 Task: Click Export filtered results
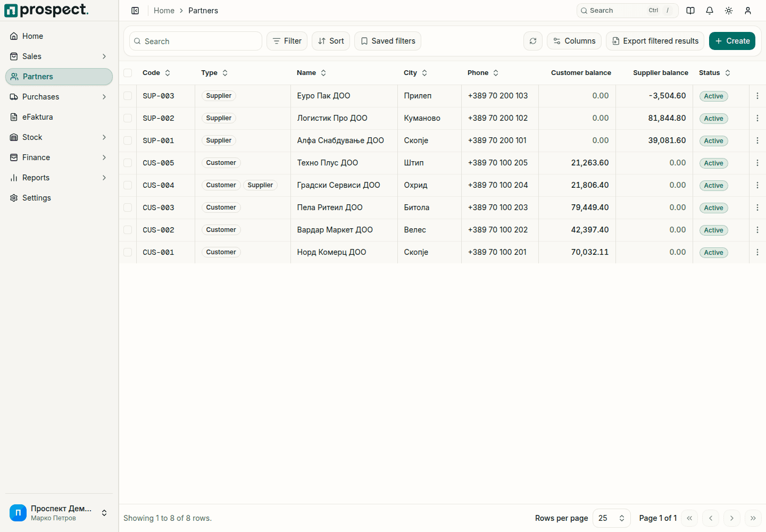(x=655, y=41)
